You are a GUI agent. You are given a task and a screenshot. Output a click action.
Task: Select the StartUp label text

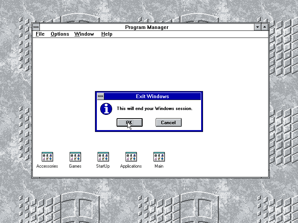(x=103, y=166)
